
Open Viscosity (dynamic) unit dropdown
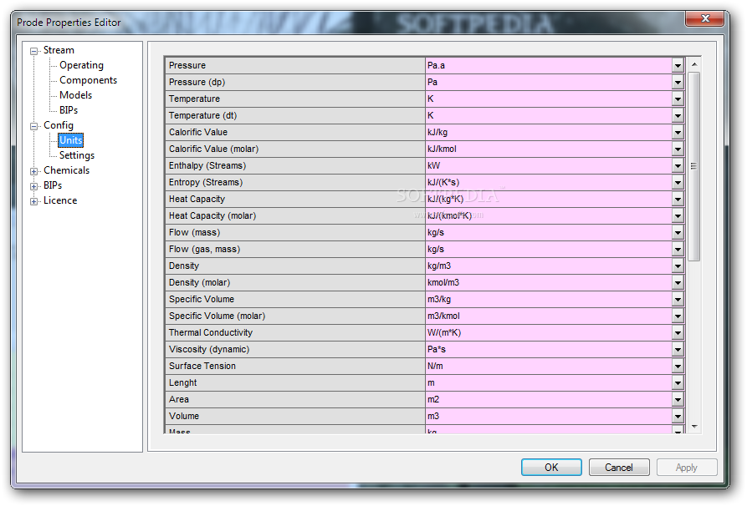678,350
